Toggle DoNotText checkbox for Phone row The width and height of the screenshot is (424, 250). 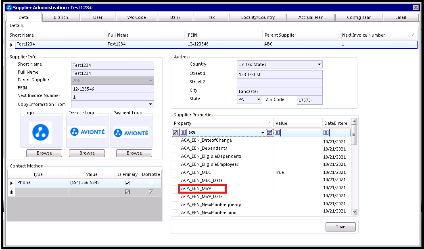(151, 183)
